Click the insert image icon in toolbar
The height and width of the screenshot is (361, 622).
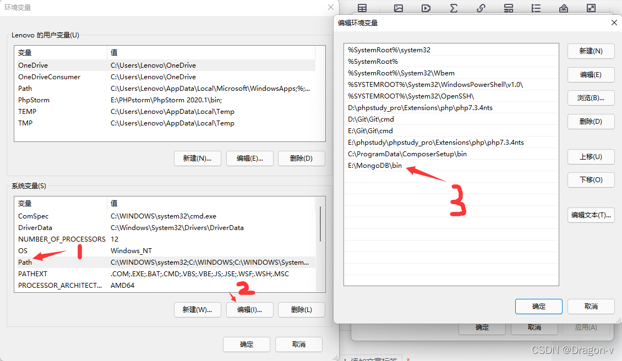coord(399,8)
